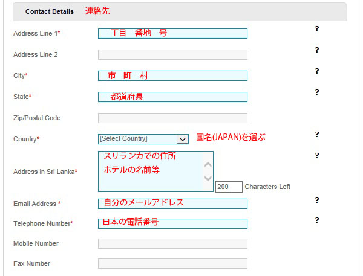Viewport: 363px width, 276px height.
Task: Click the Country dropdown arrow button
Action: coord(183,140)
